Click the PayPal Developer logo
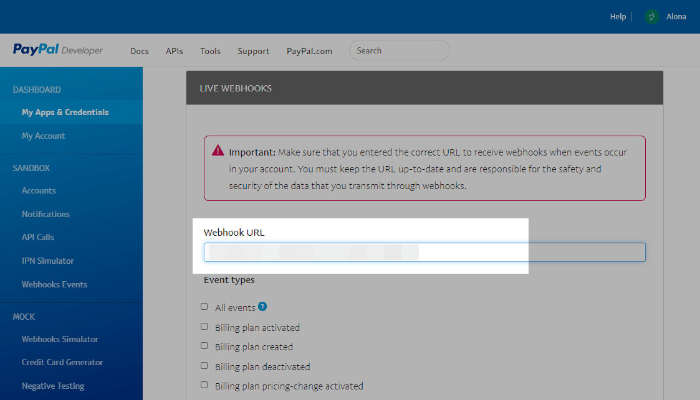Image resolution: width=700 pixels, height=400 pixels. pos(57,50)
